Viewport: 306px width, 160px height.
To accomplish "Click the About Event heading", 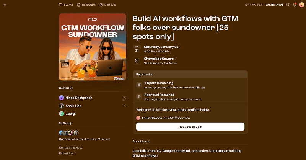I will (x=141, y=142).
